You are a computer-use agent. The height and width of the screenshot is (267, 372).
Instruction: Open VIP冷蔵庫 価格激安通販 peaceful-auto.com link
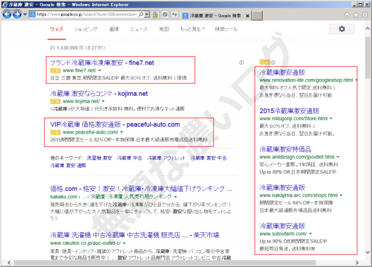(115, 124)
